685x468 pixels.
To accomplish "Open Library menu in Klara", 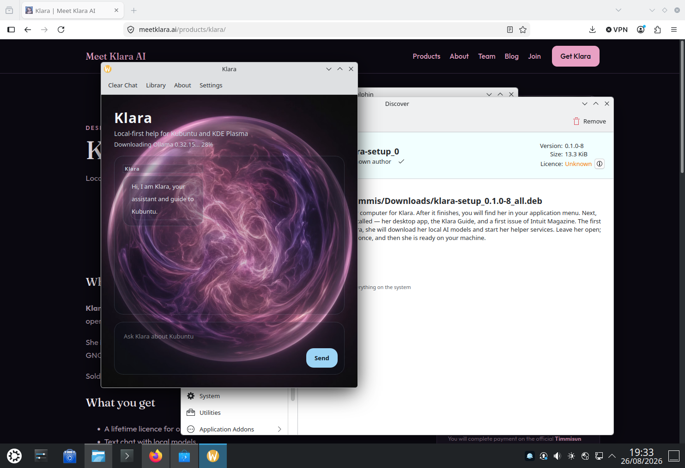I will [x=156, y=85].
